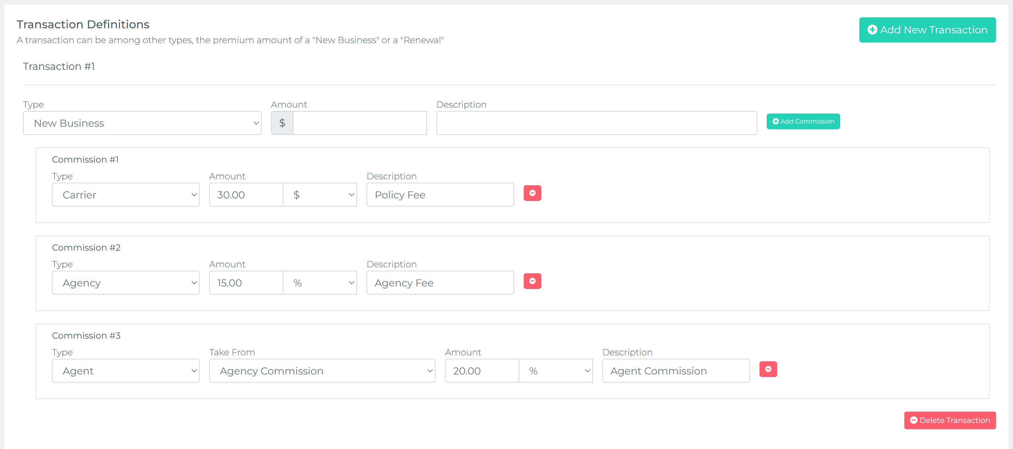
Task: Edit the Policy Fee description field
Action: (440, 194)
